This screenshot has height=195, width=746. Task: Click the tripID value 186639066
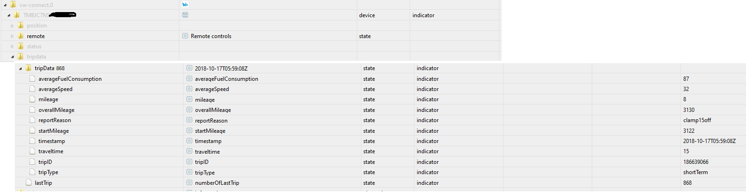pyautogui.click(x=695, y=162)
